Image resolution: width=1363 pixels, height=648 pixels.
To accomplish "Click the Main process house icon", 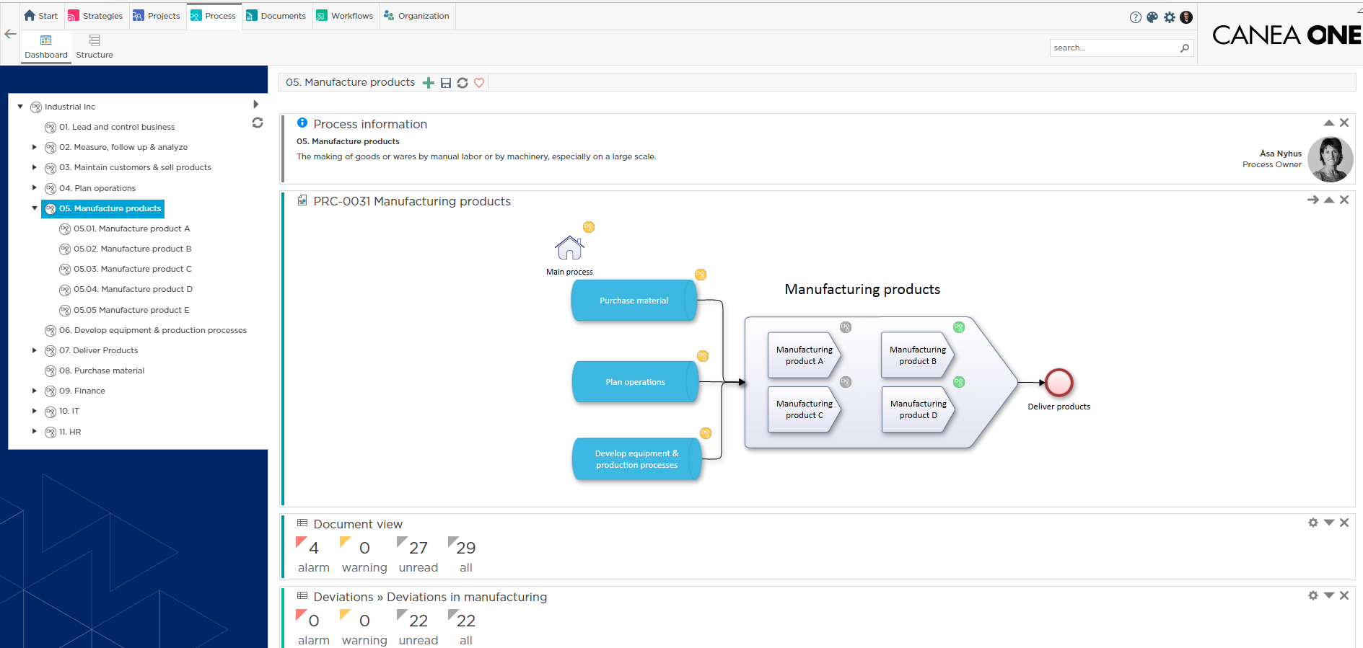I will [x=569, y=248].
